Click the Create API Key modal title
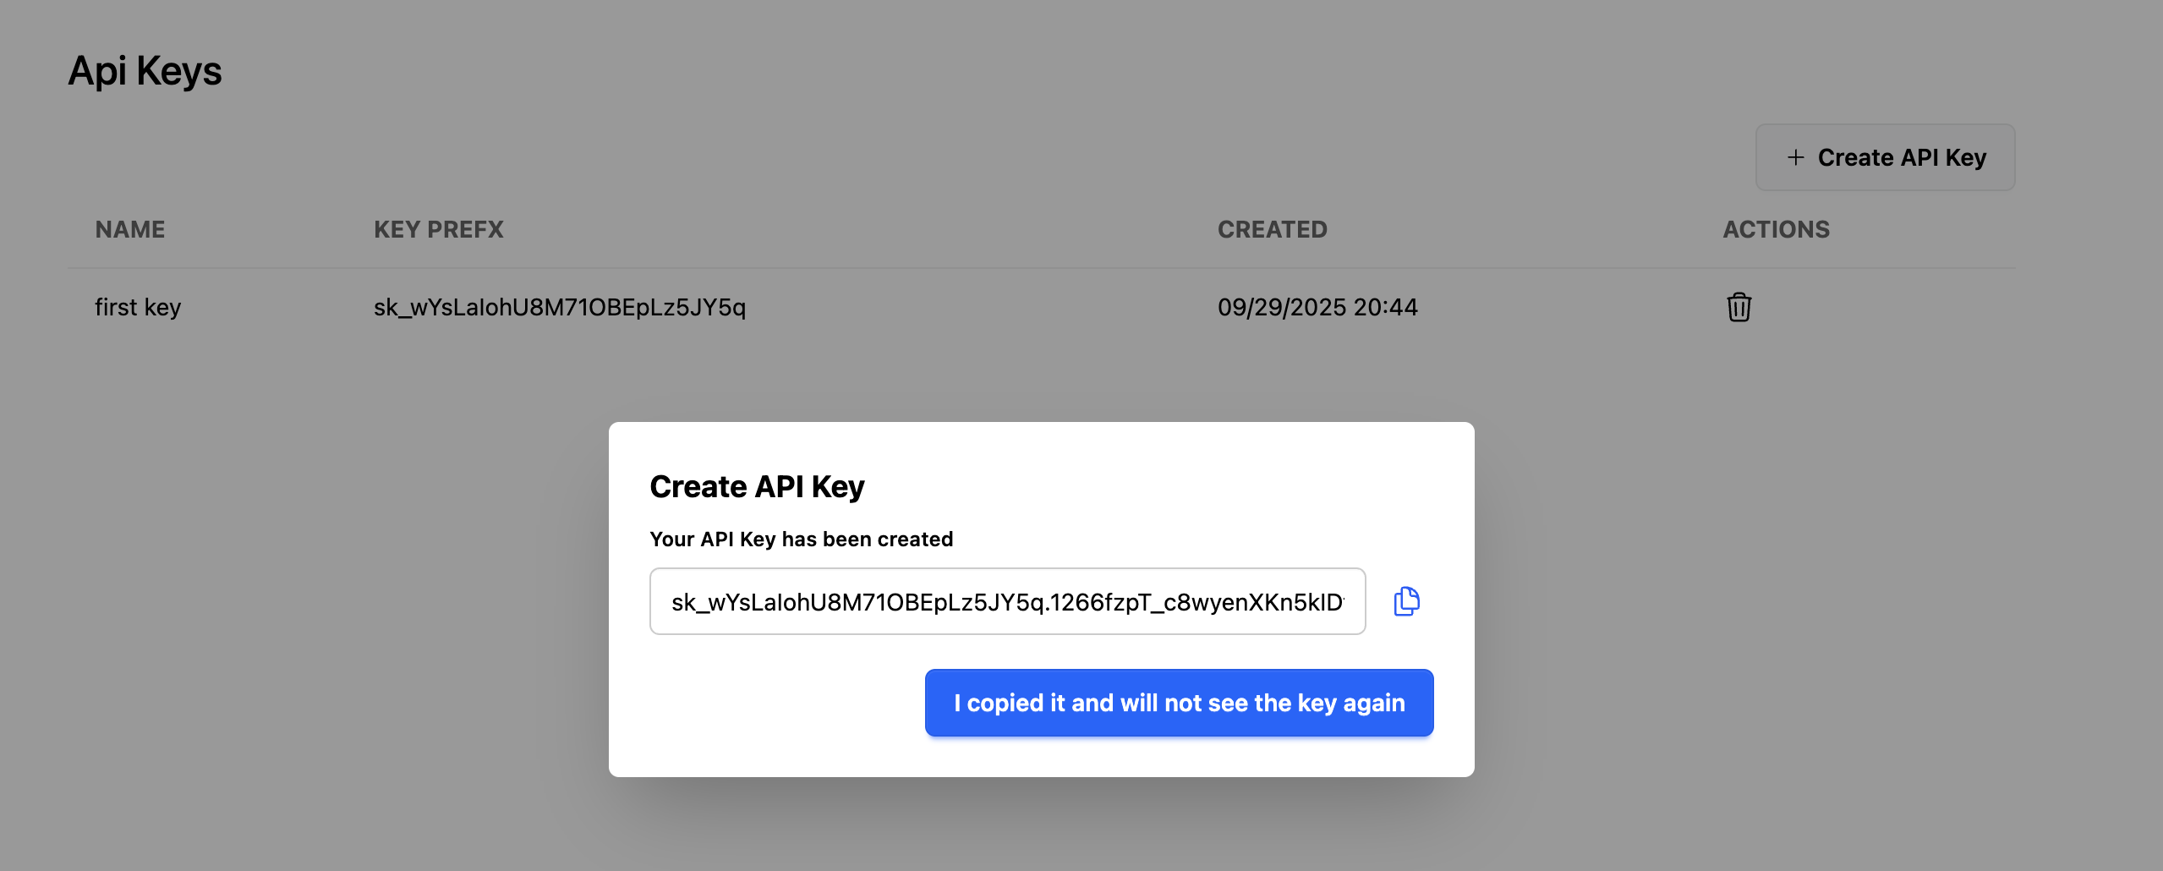 coord(757,485)
